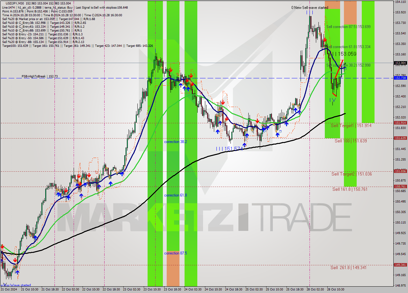Image resolution: width=408 pixels, height=293 pixels.
Task: Select the "Sell correction 61.8 | 153.334" label
Action: tap(348, 47)
